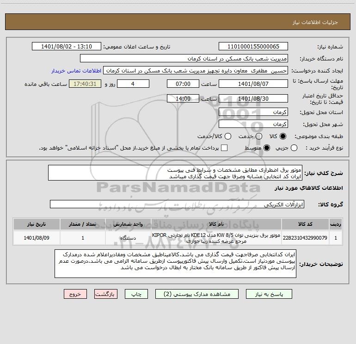Image resolution: width=356 pixels, height=344 pixels.
Task: Click the دستگاه unit cell
Action: point(128,238)
